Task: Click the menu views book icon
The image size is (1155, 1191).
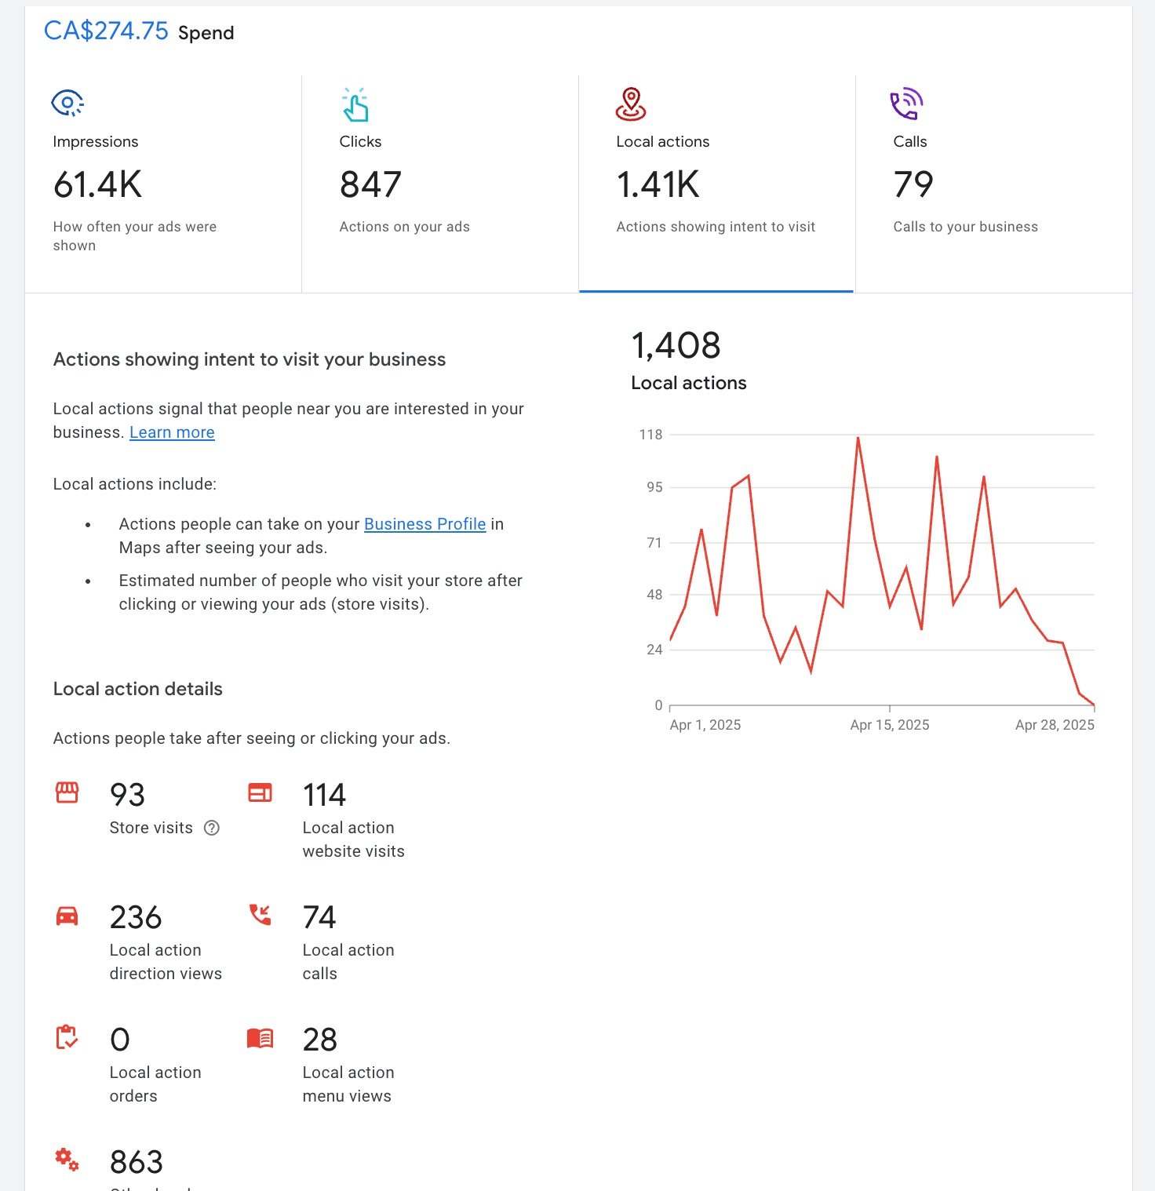Action: tap(260, 1038)
